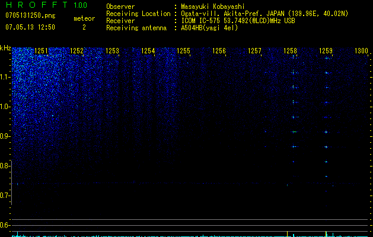Screen dimensions: 373x237
Task: Click the 0.9 kHz frequency label
Action: (5, 136)
